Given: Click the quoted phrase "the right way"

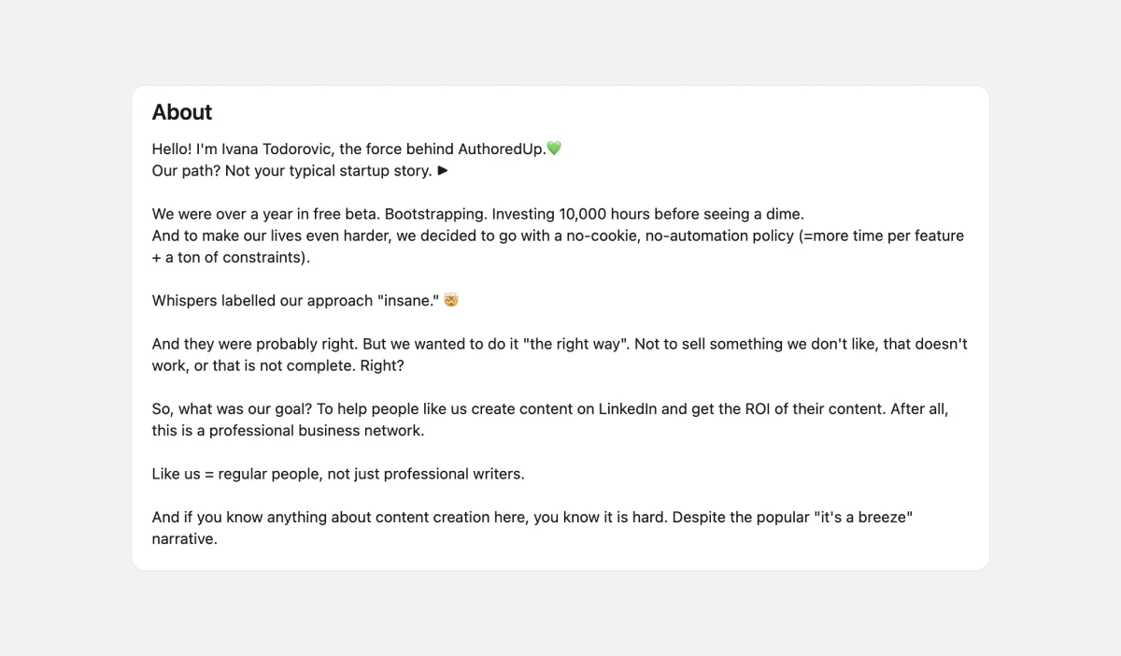Looking at the screenshot, I should pos(575,344).
